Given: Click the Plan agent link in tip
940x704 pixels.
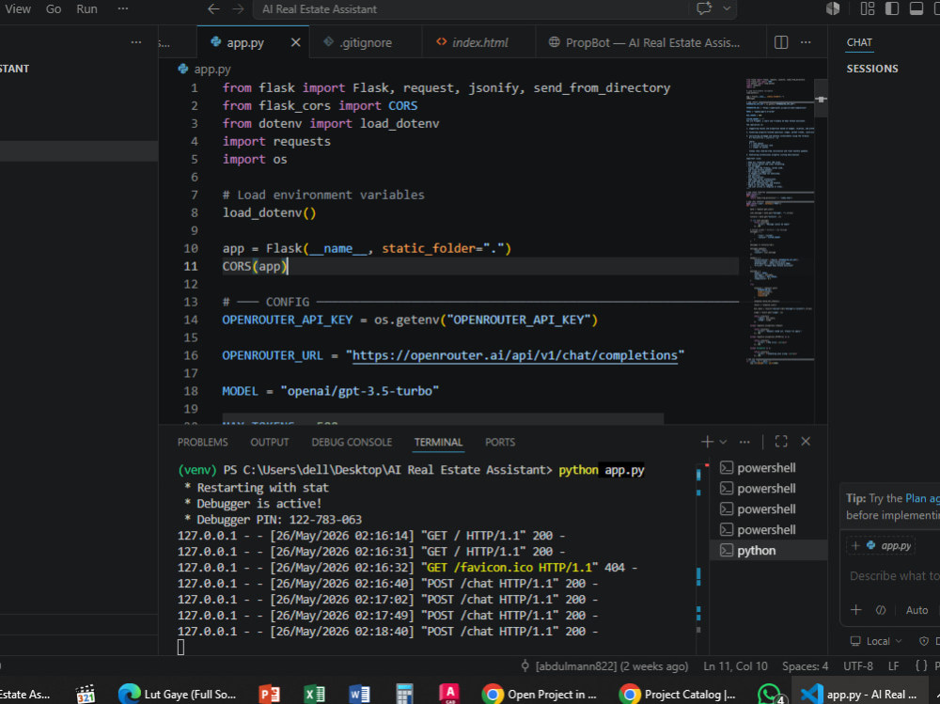Looking at the screenshot, I should [x=922, y=498].
